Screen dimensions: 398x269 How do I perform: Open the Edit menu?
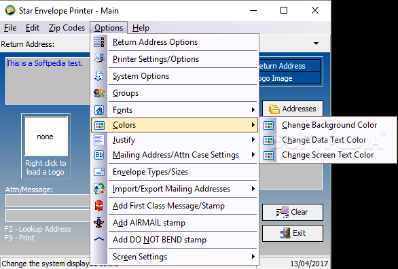coord(33,28)
